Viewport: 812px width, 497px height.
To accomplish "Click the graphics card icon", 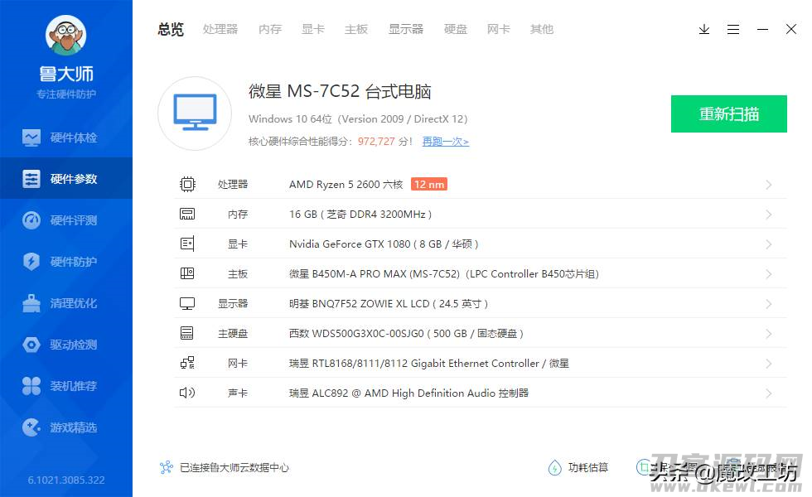I will pos(187,244).
